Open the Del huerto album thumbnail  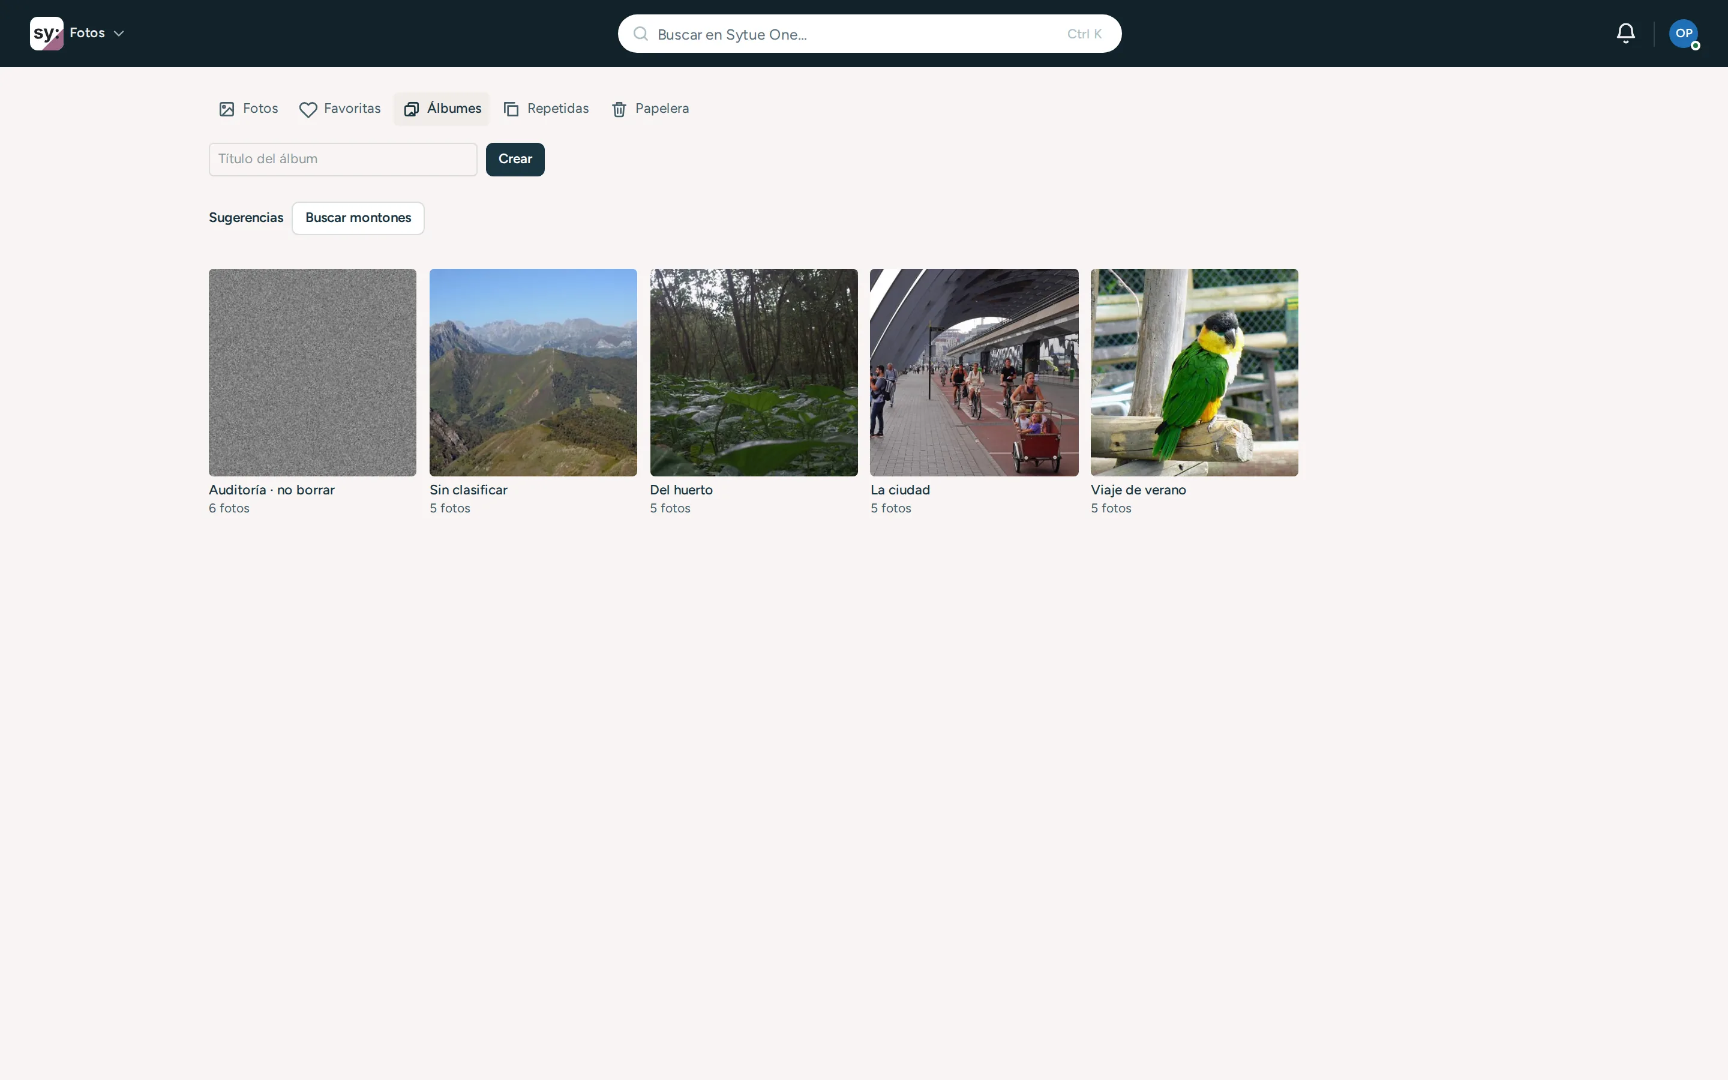(754, 373)
